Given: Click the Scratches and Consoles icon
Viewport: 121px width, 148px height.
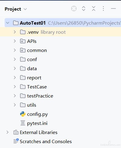Looking at the screenshot, I should click(x=16, y=141).
